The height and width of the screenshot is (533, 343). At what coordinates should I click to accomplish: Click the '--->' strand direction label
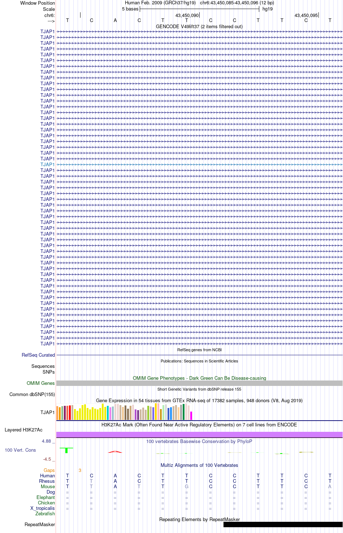click(x=51, y=21)
